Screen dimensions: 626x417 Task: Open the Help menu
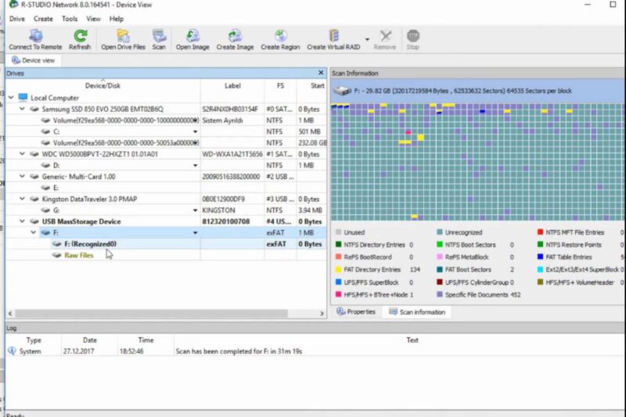point(117,19)
